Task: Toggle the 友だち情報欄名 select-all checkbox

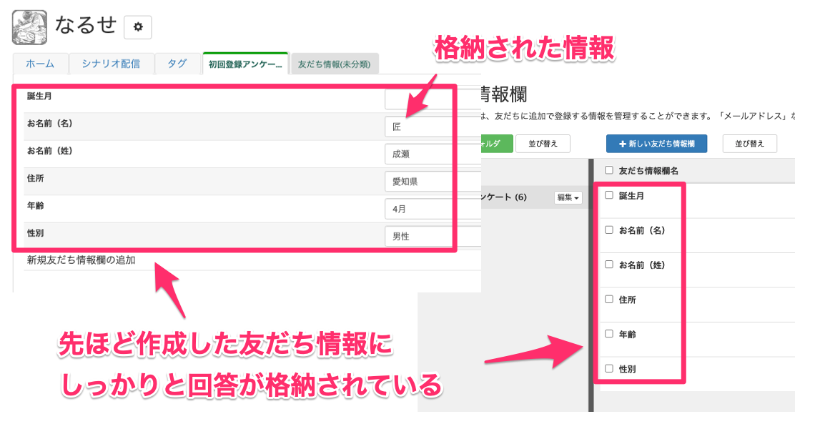Action: tap(609, 171)
